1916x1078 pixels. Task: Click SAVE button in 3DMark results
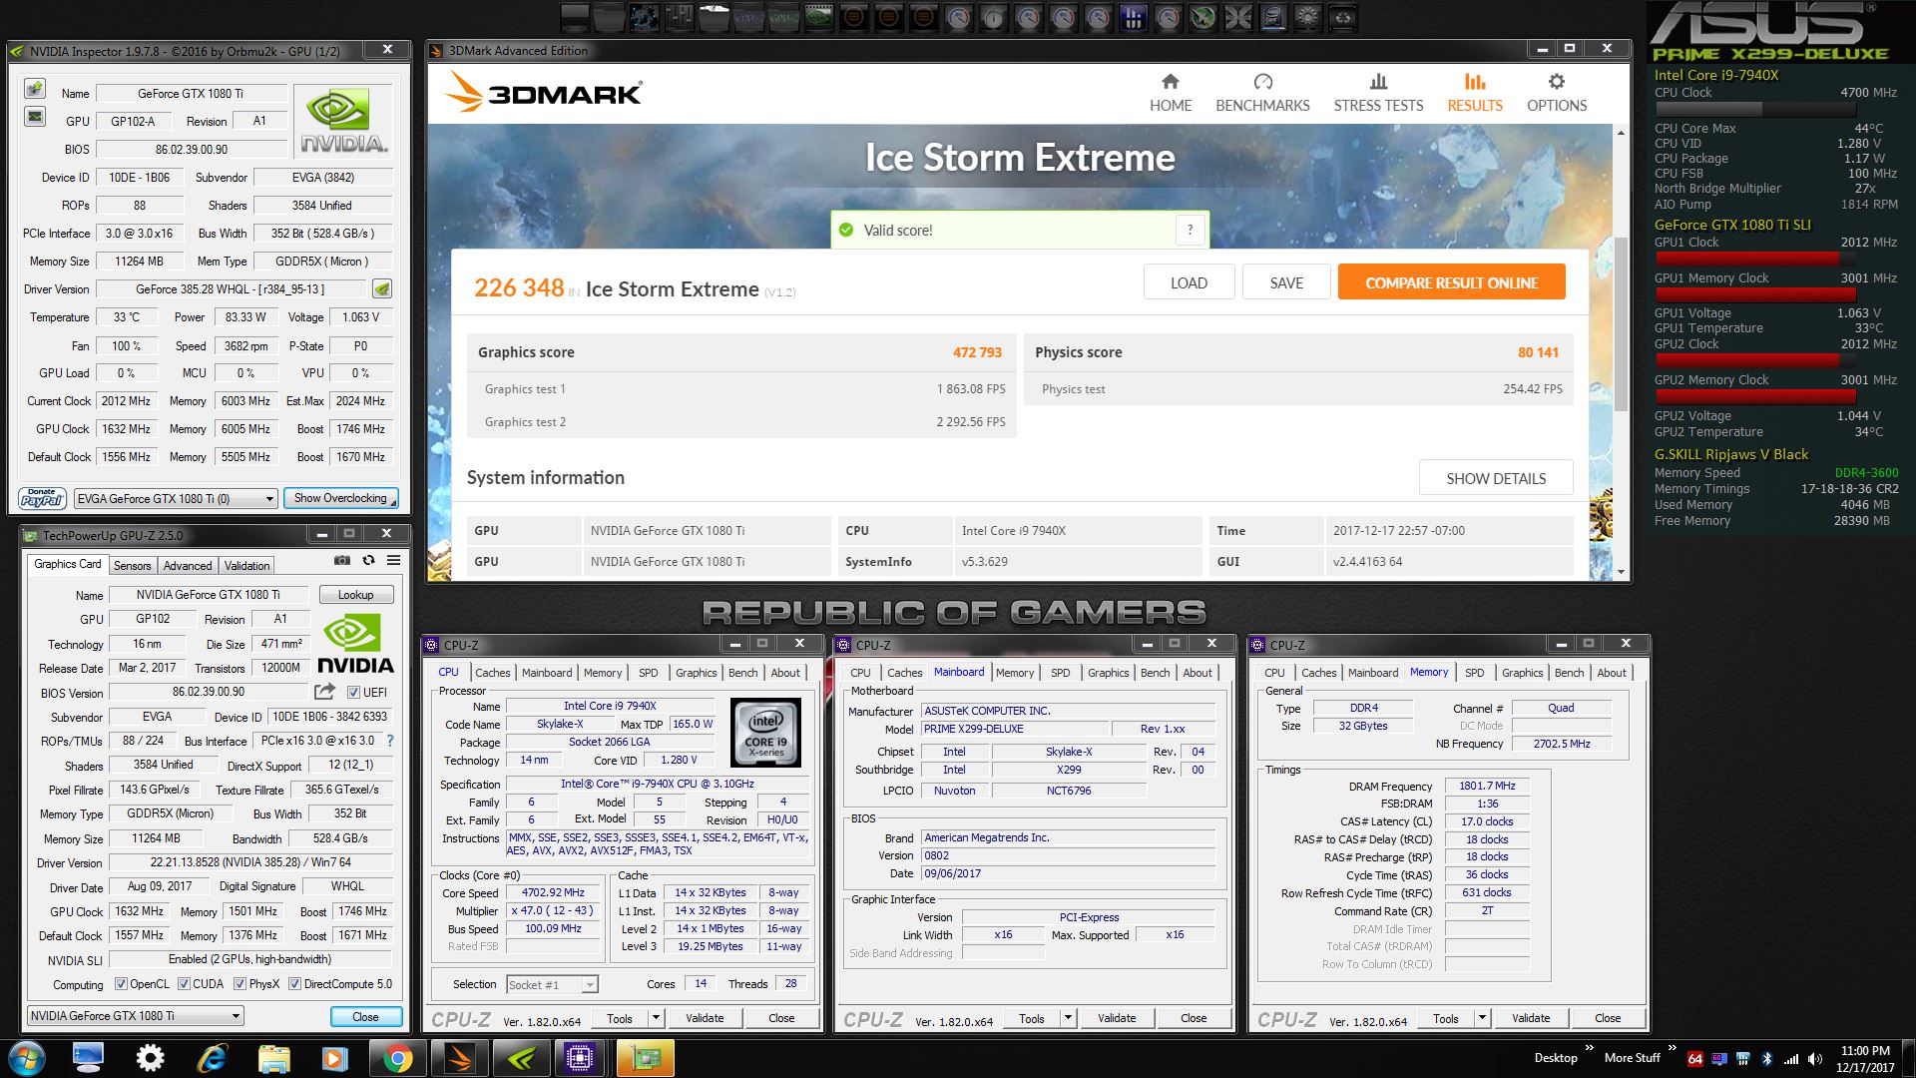coord(1286,282)
